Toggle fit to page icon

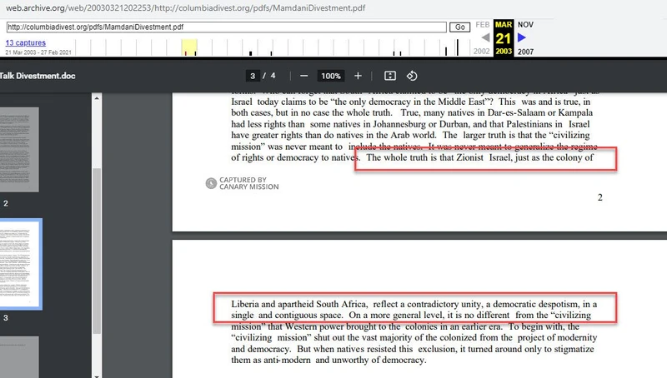pos(390,76)
